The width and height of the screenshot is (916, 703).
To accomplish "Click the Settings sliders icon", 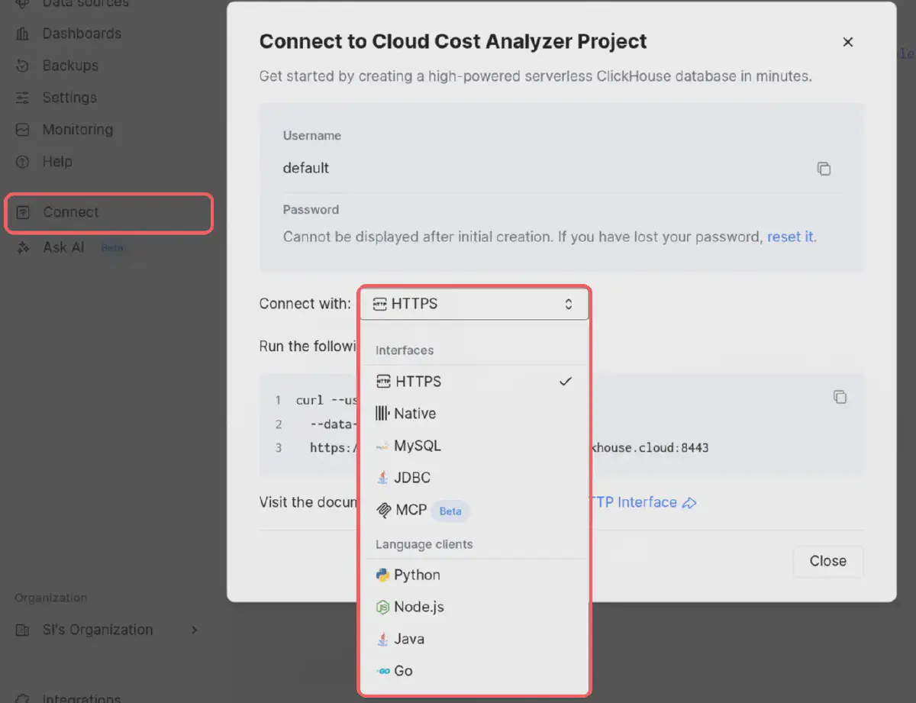I will coord(23,98).
